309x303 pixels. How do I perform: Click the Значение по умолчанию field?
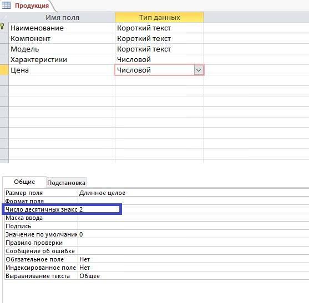(x=194, y=234)
